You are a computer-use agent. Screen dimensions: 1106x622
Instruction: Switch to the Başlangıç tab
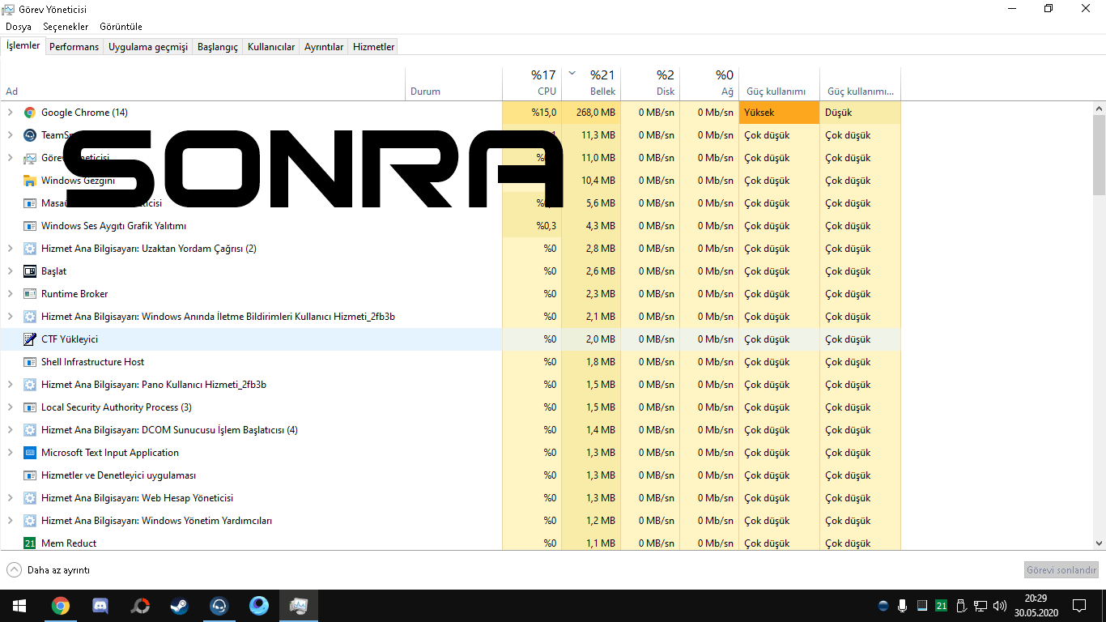(218, 47)
